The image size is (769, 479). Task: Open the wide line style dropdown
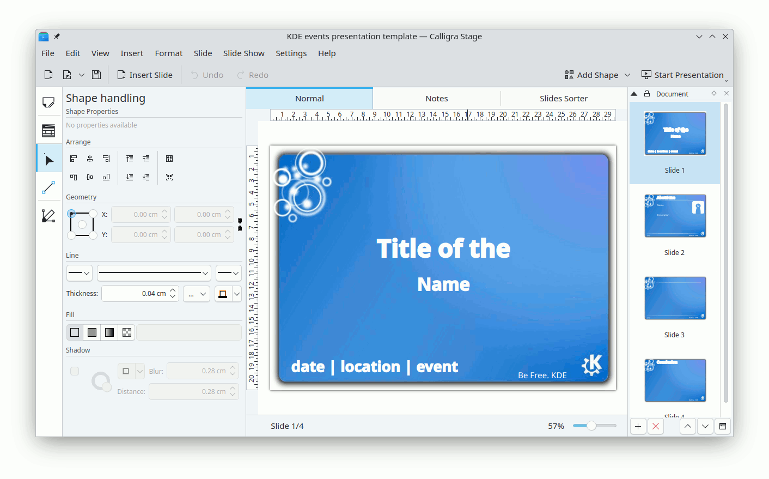(x=154, y=273)
